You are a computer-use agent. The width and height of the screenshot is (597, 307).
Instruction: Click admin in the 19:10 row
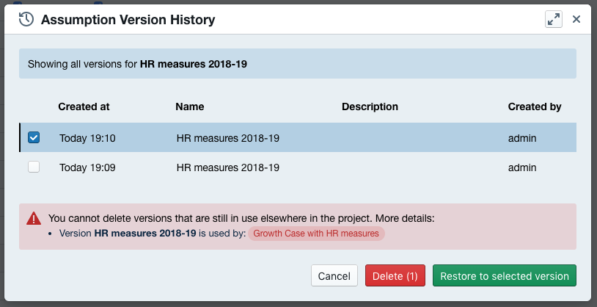tap(522, 137)
